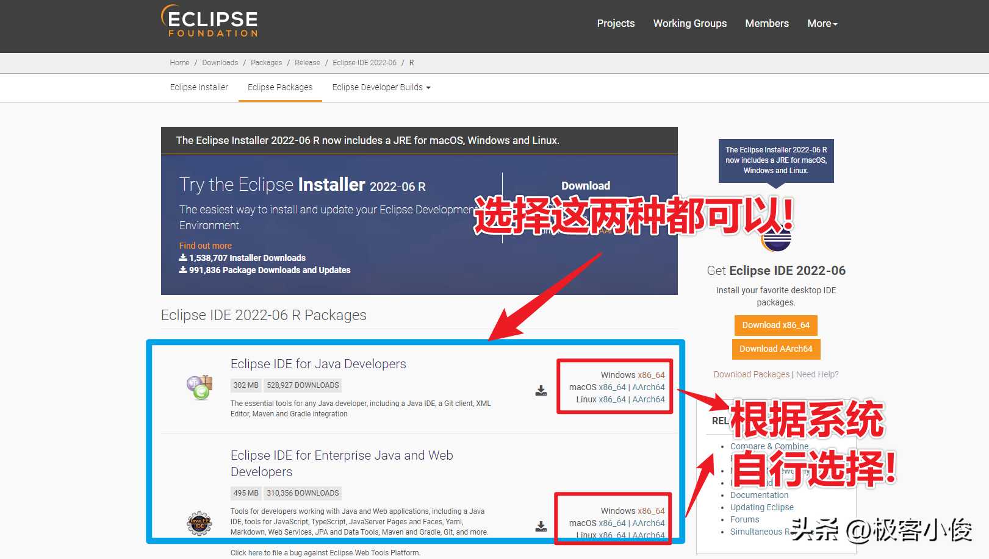Click the 528,927 DOWNLOADS badge
Screen dimensions: 989x559
(x=303, y=385)
